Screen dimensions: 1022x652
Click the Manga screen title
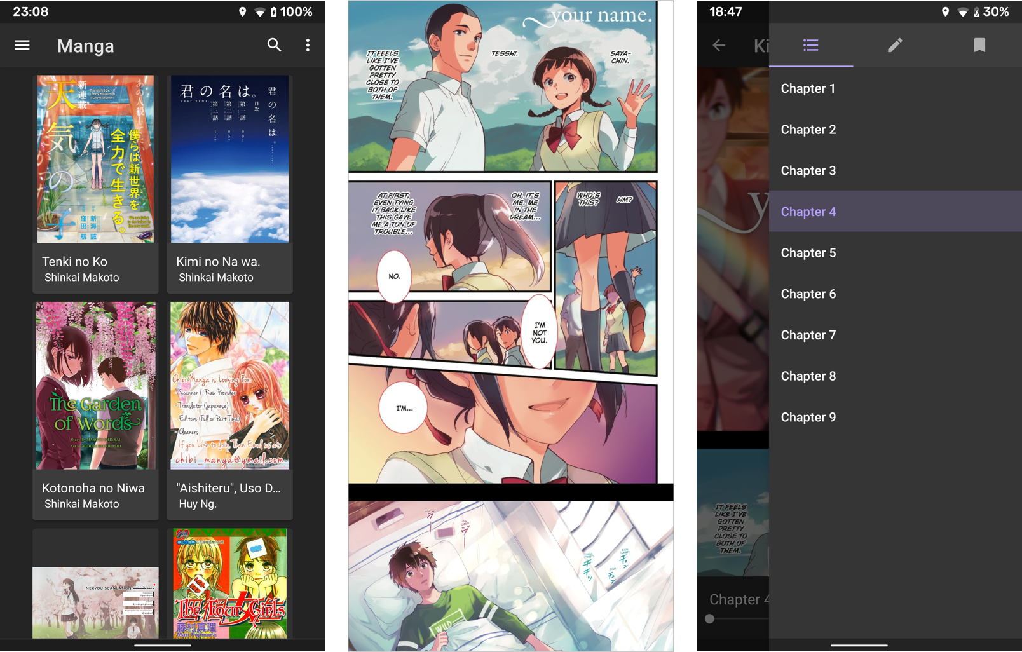(86, 46)
